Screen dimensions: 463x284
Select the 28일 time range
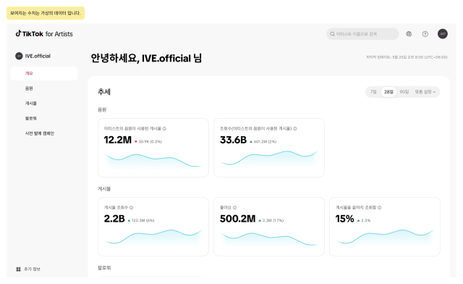click(x=388, y=92)
